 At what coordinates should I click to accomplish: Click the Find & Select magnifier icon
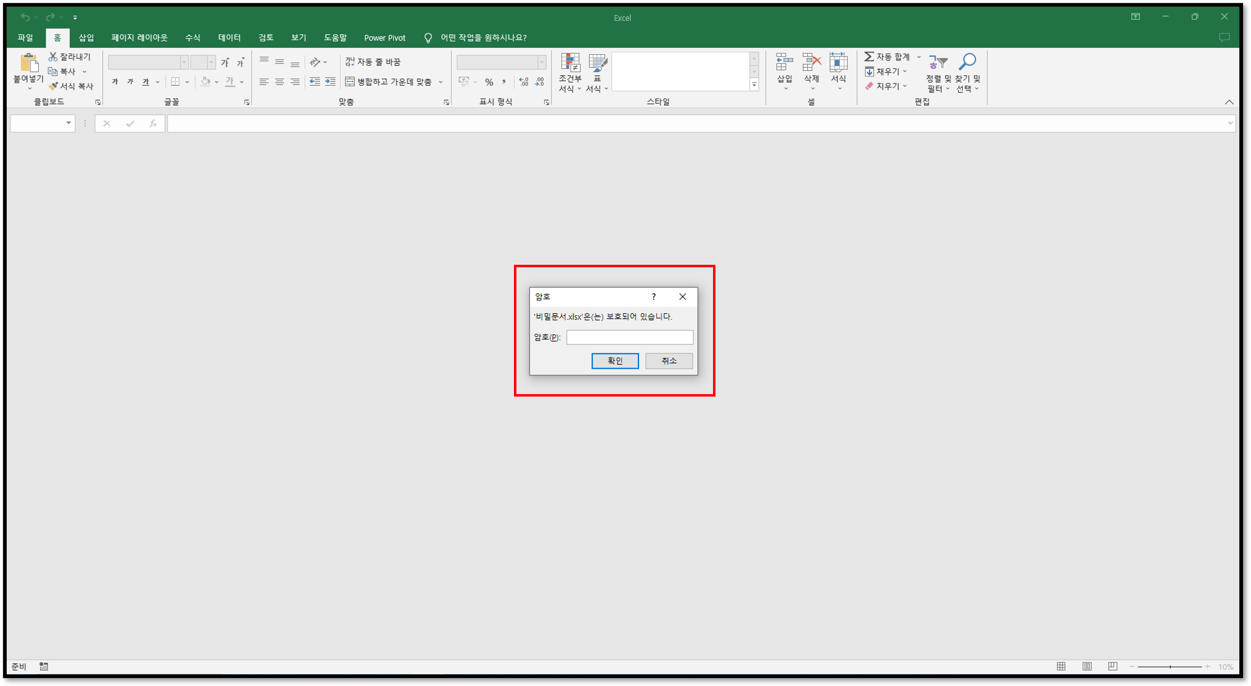click(x=968, y=62)
